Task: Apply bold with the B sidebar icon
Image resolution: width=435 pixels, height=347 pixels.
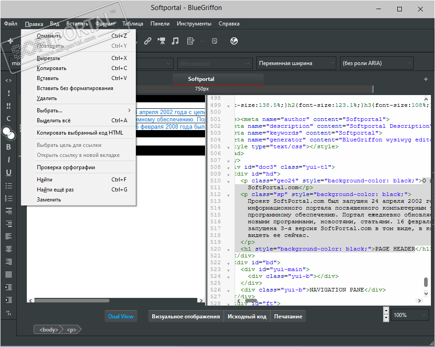Action: click(x=8, y=147)
